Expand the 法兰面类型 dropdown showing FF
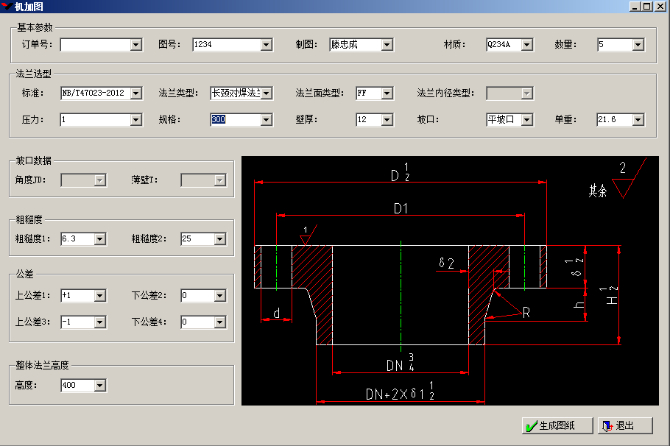The image size is (670, 446). pos(387,93)
